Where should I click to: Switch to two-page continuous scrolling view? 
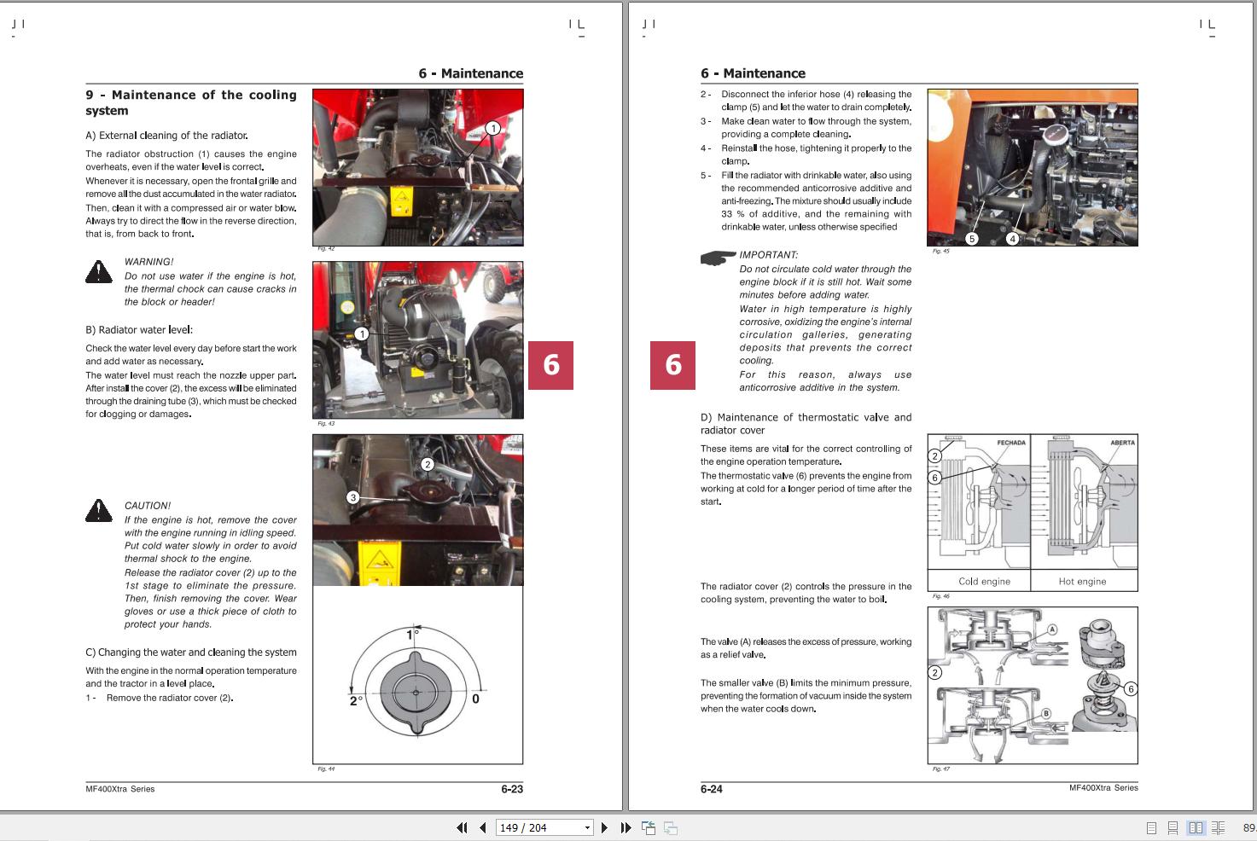[1218, 827]
